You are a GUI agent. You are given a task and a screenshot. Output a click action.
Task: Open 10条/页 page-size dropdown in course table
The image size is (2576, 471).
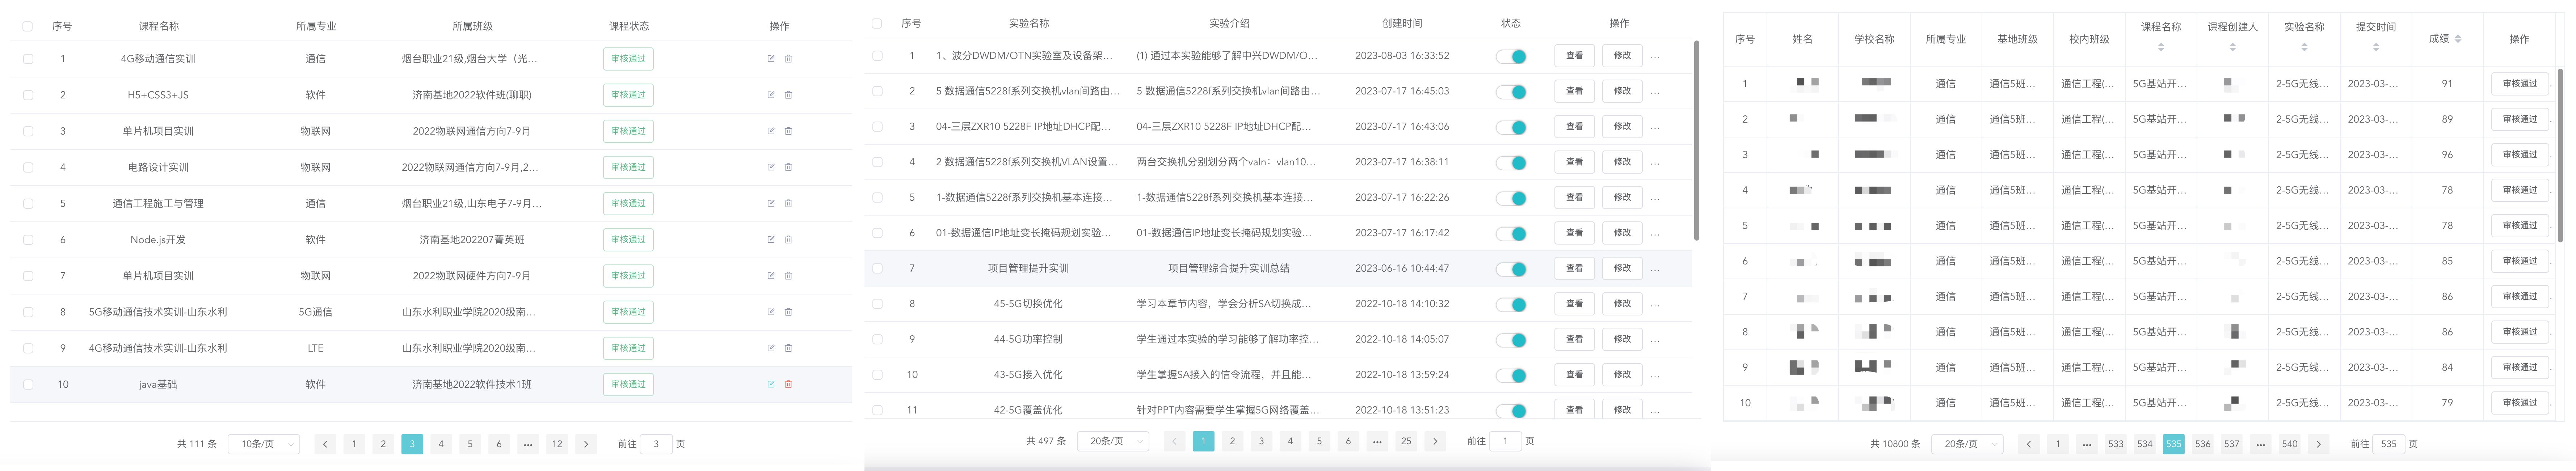pos(264,444)
